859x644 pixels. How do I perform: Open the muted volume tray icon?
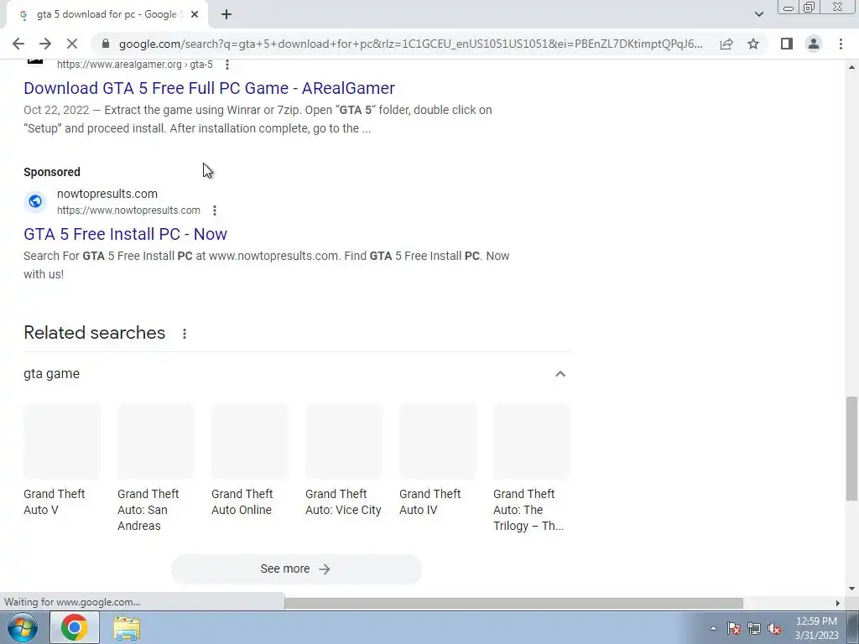click(774, 628)
